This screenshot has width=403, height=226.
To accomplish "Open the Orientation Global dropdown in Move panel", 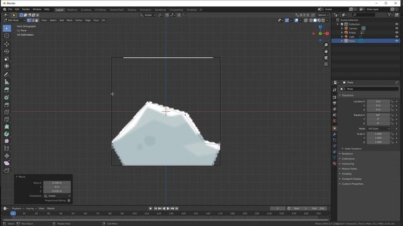I will point(57,196).
